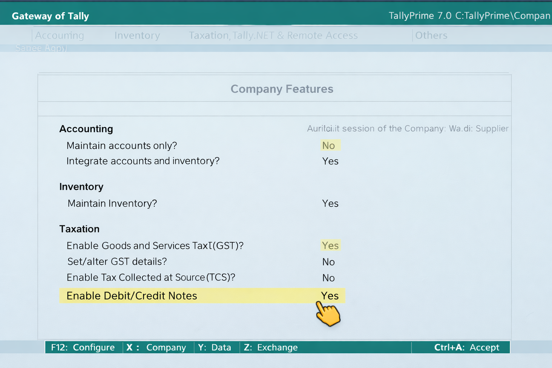Viewport: 552px width, 368px height.
Task: Enable Tax Collected at Source (TCS)
Action: 328,277
